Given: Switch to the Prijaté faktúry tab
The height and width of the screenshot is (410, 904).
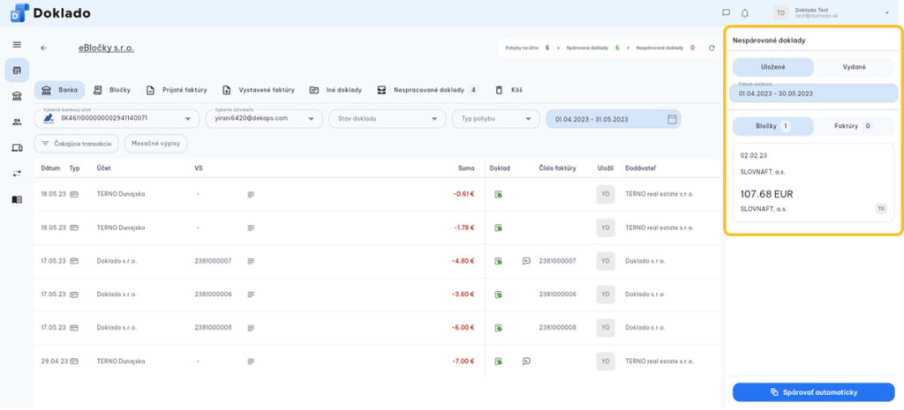Looking at the screenshot, I should tap(177, 91).
